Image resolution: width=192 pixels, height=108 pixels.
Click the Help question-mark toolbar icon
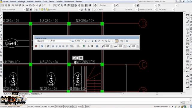(90, 5)
